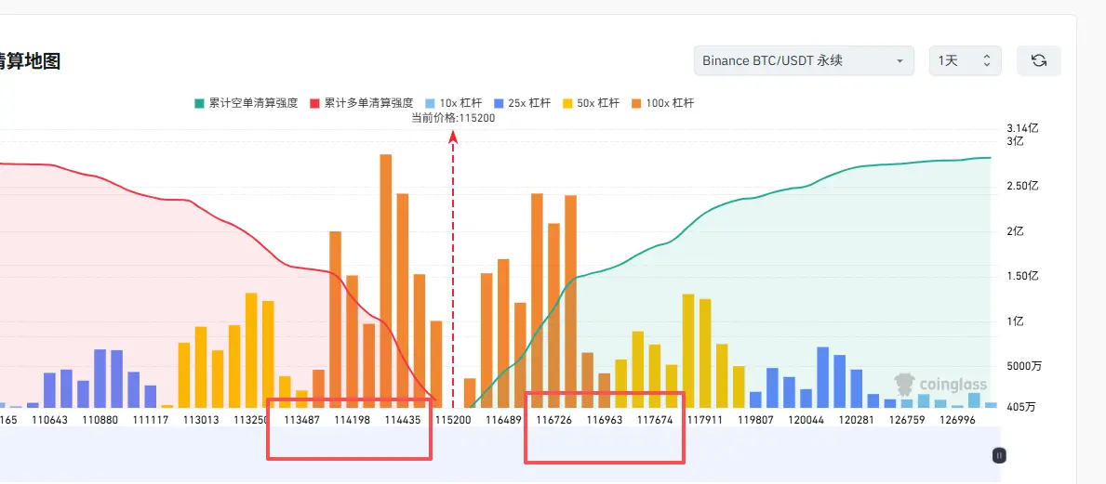Click the tallest orange bar near 114435
Image resolution: width=1106 pixels, height=484 pixels.
coord(386,281)
